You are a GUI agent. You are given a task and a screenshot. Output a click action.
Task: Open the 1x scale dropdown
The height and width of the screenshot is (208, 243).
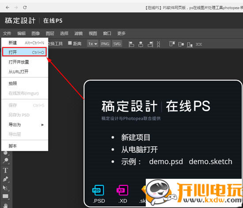(x=93, y=44)
